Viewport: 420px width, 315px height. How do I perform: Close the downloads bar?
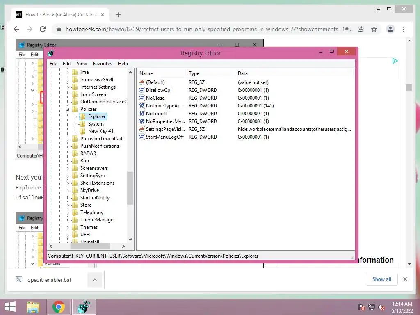coord(405,279)
